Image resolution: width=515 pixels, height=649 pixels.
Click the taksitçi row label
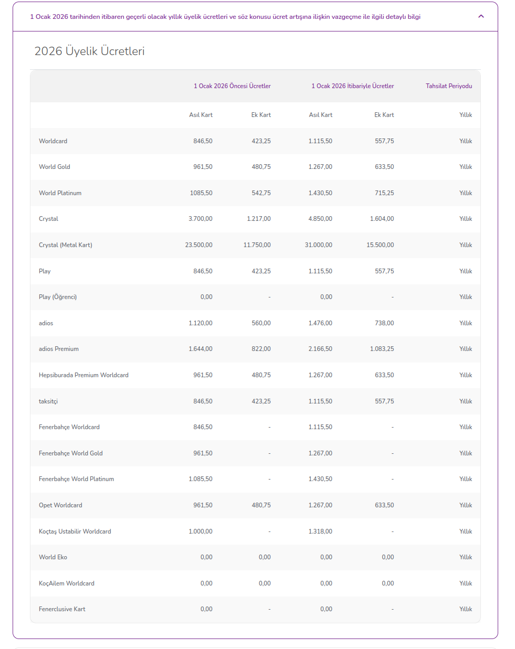point(48,401)
